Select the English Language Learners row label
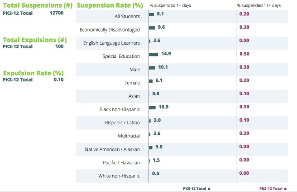Viewport: 297px width, 192px height. (x=111, y=43)
